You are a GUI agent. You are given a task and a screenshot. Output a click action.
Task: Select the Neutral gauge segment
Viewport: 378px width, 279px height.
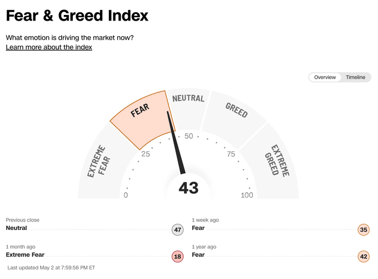point(188,109)
